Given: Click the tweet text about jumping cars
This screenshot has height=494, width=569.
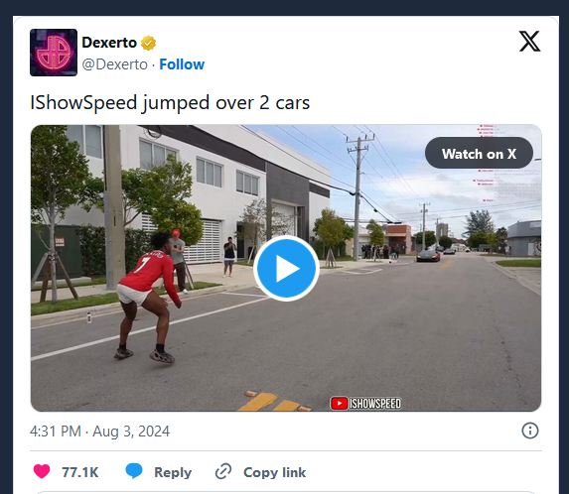Looking at the screenshot, I should [x=170, y=102].
